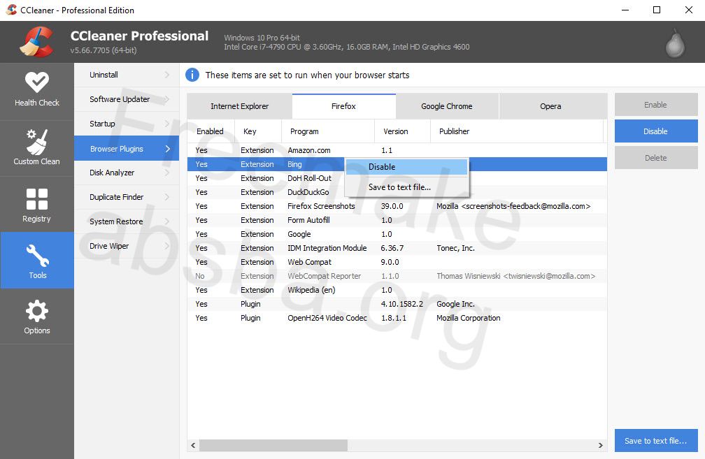Sort by the Publisher column header
This screenshot has width=705, height=459.
click(516, 131)
